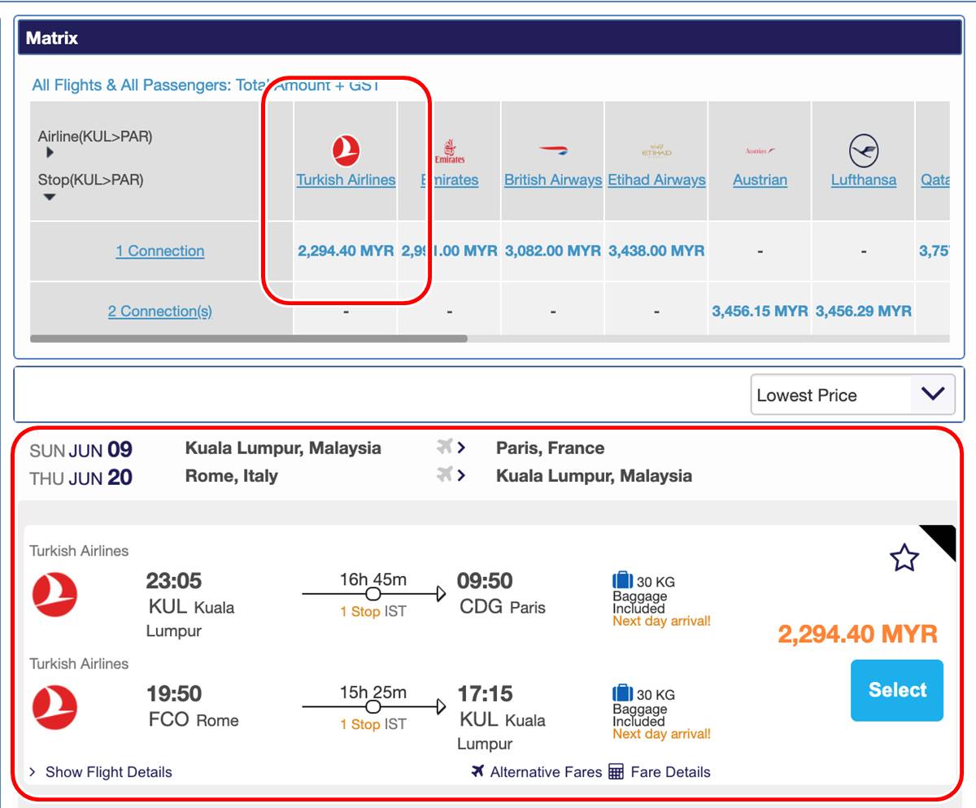Viewport: 976px width, 808px height.
Task: Select the 2,294.40 MYR flight option
Action: point(897,690)
